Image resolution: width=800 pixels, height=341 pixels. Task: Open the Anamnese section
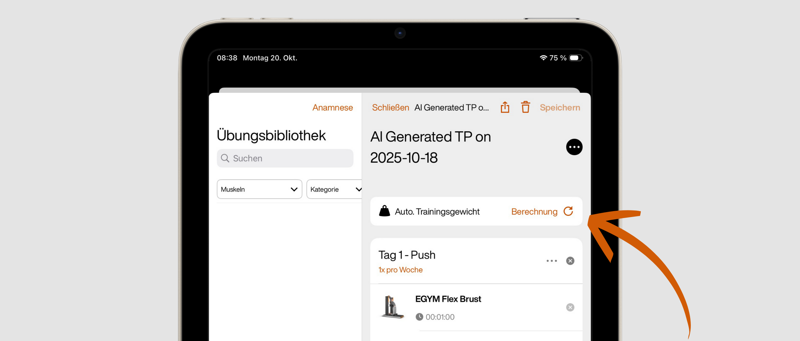tap(332, 108)
